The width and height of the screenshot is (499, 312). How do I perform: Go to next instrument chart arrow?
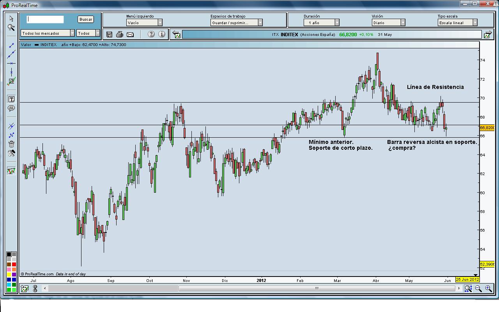488,34
